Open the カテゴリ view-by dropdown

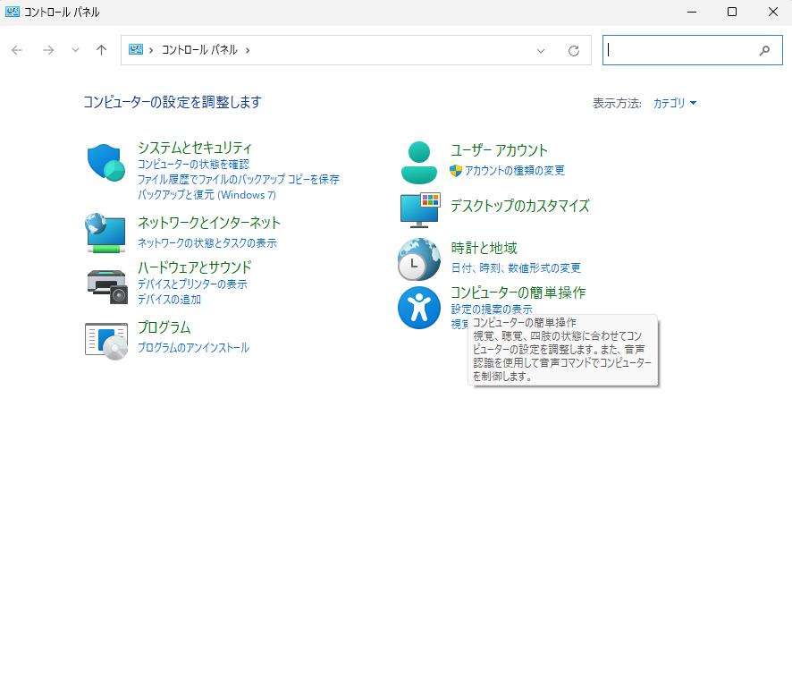click(x=674, y=104)
